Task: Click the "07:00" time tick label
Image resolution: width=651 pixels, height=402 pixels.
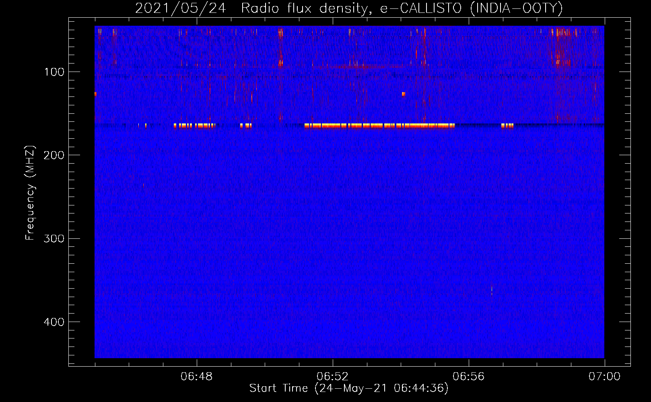Action: click(604, 377)
